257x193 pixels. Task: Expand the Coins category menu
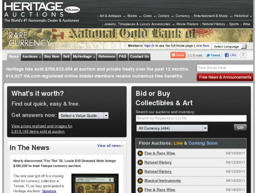point(149,16)
